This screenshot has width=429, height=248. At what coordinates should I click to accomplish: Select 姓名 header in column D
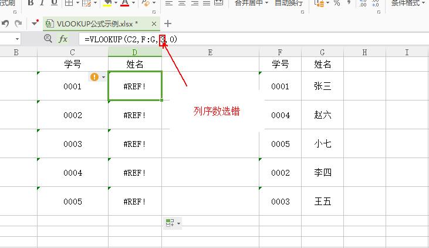pyautogui.click(x=135, y=64)
